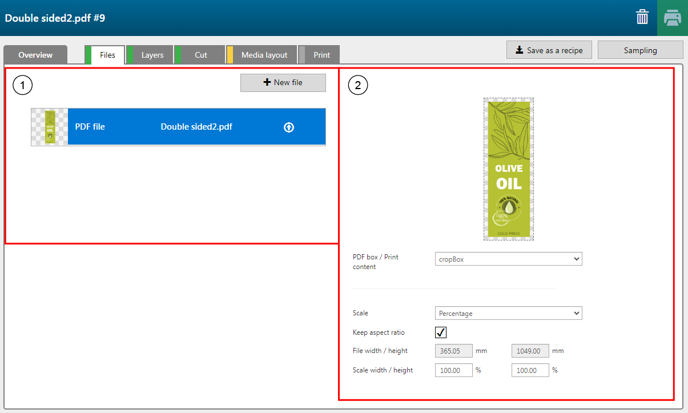Image resolution: width=688 pixels, height=413 pixels.
Task: Select the Media layout tab
Action: point(264,55)
